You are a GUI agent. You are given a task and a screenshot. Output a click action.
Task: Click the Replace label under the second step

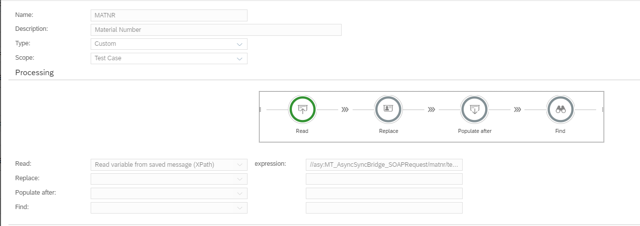[388, 131]
